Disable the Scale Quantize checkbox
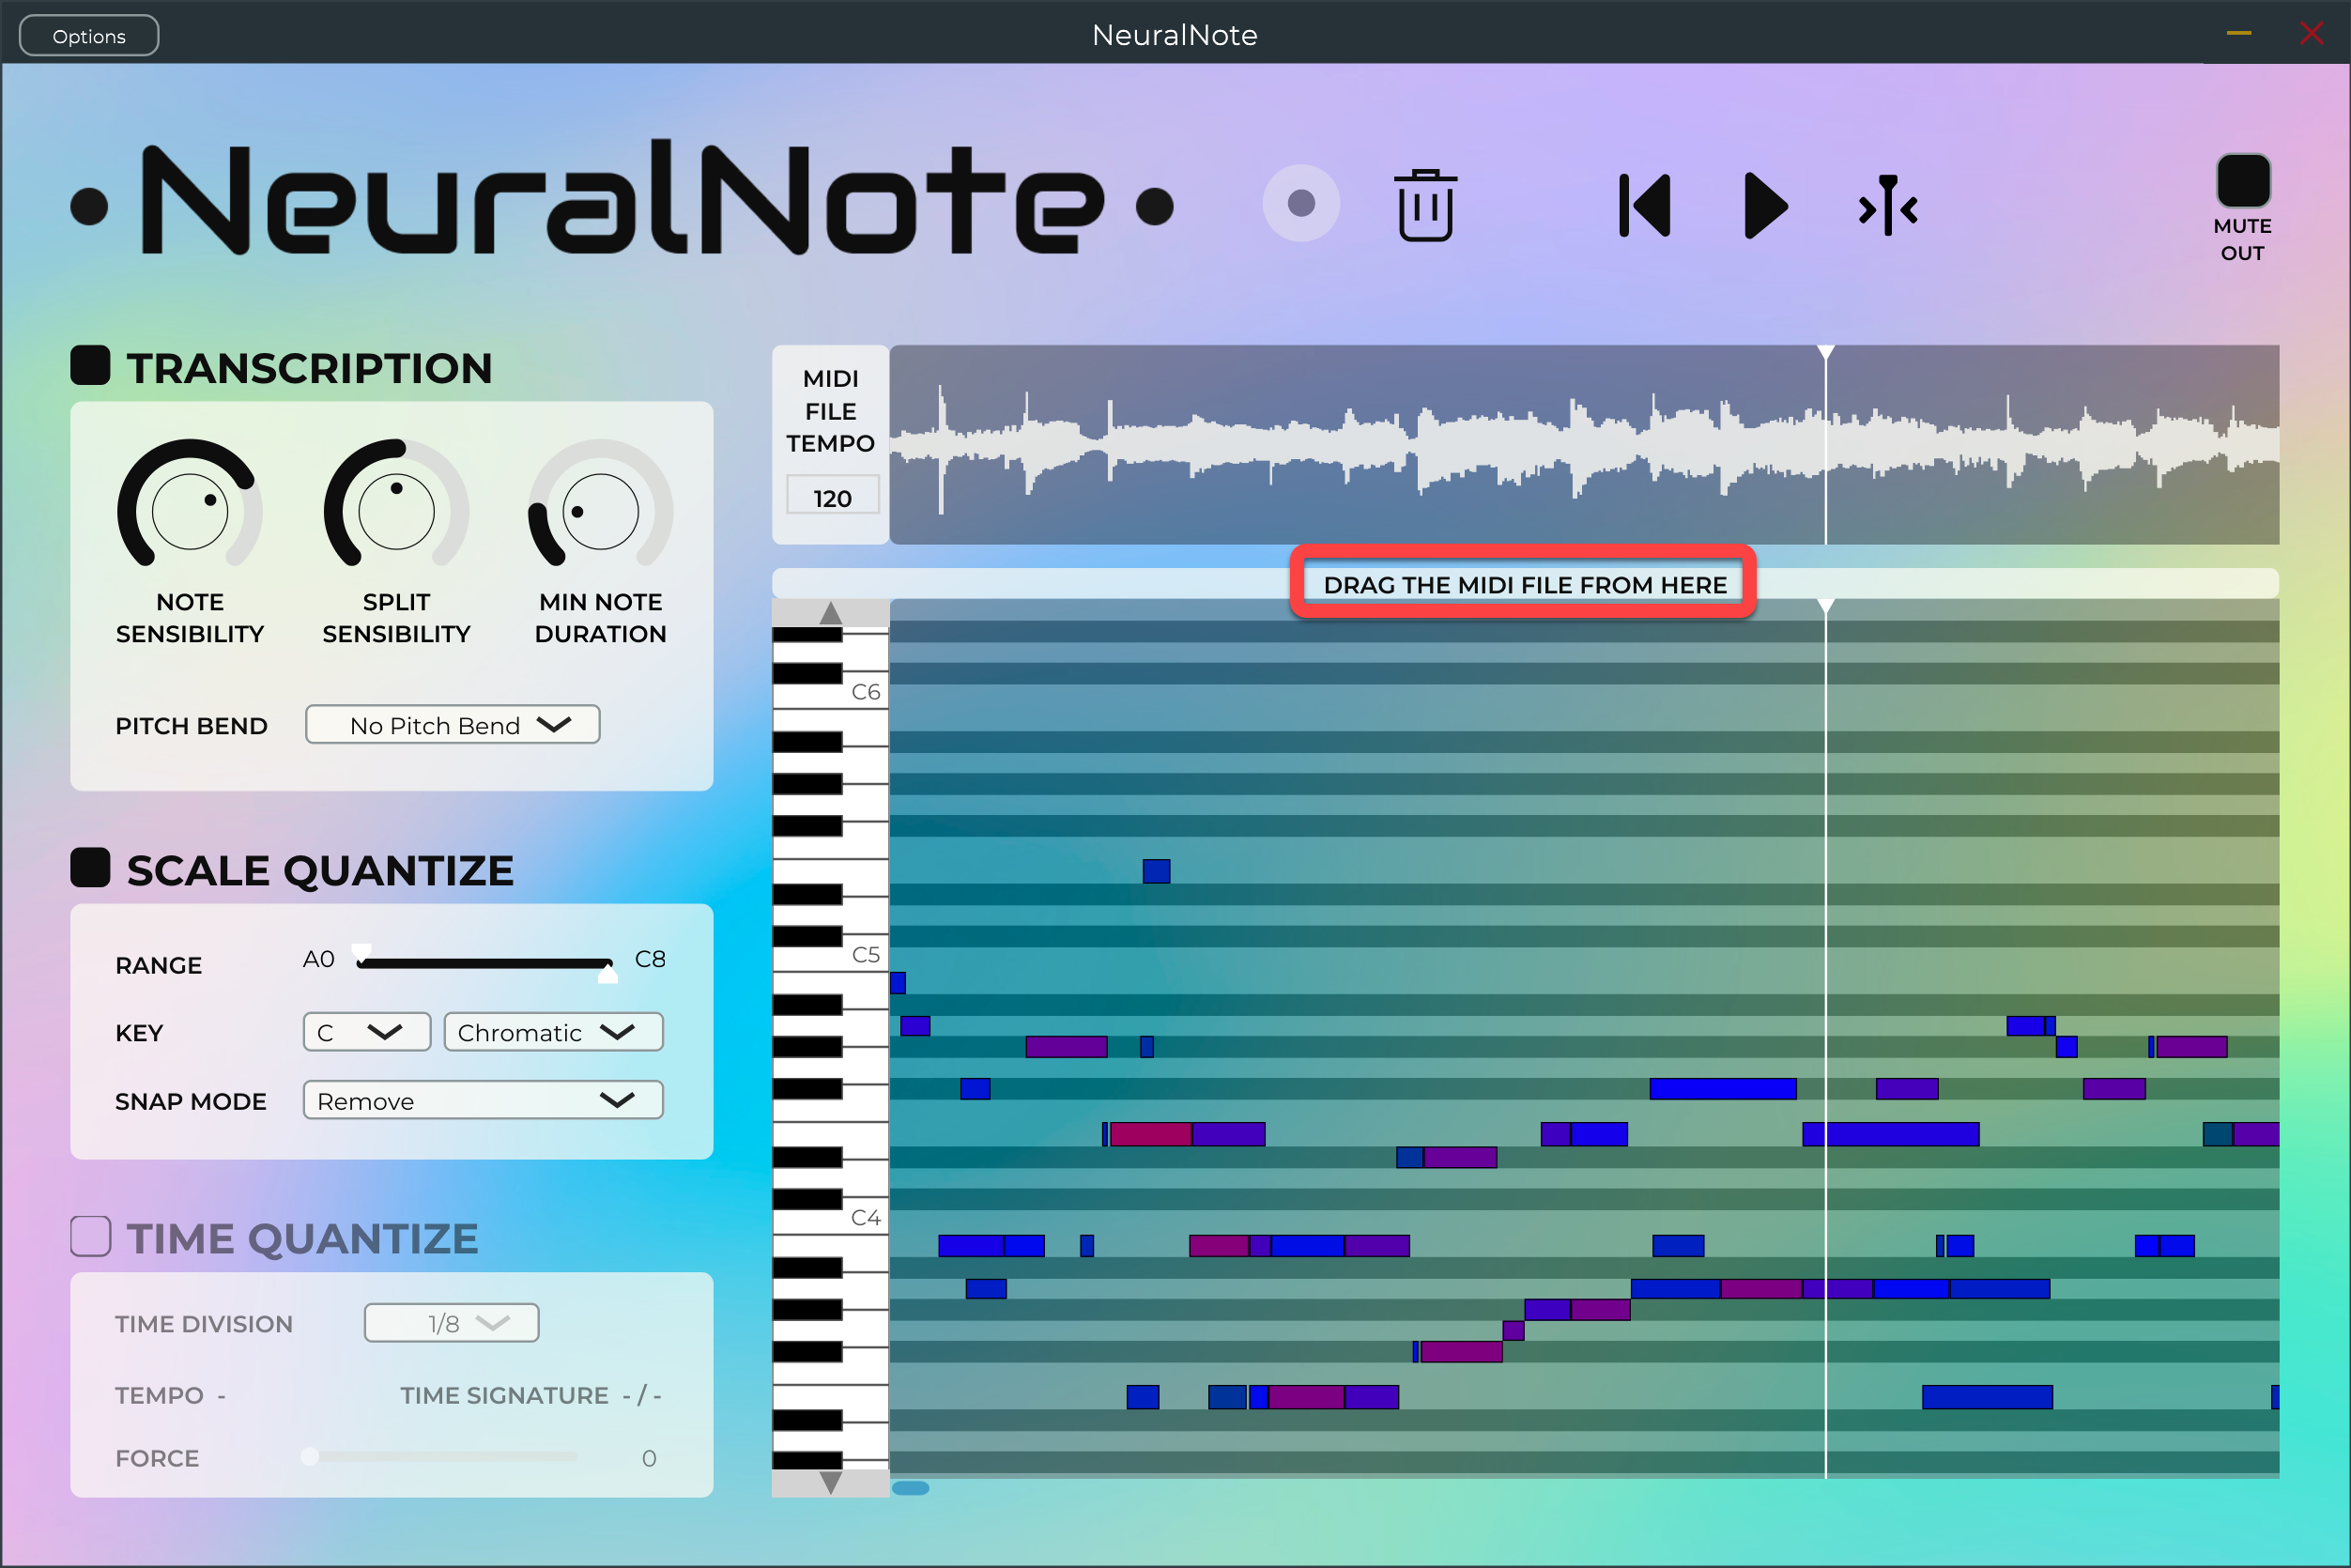 [91, 868]
